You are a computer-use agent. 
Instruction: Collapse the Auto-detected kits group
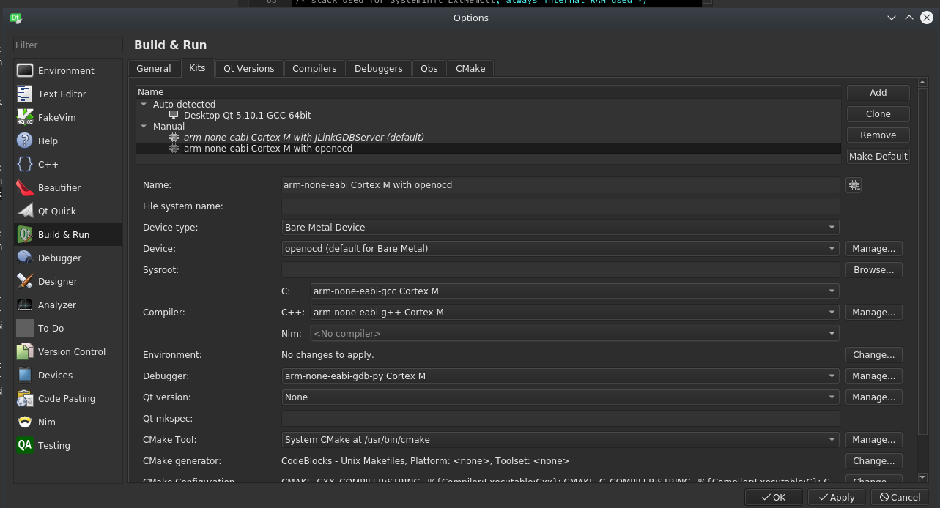tap(144, 104)
